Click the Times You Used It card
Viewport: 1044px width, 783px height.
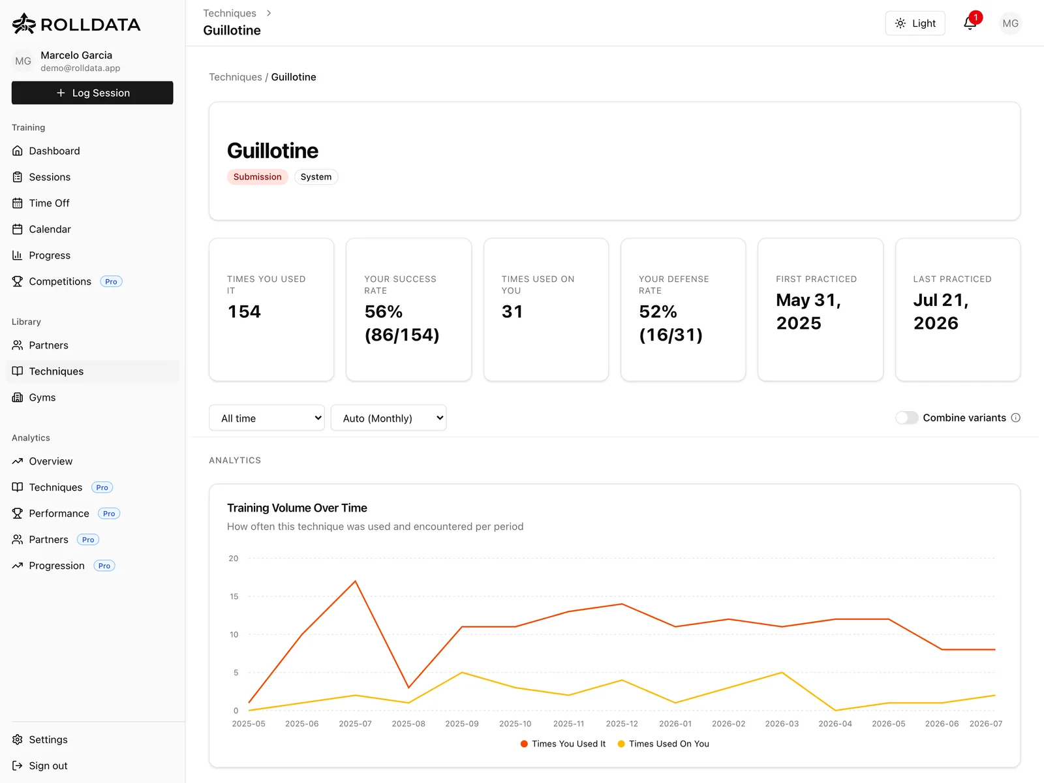point(271,309)
